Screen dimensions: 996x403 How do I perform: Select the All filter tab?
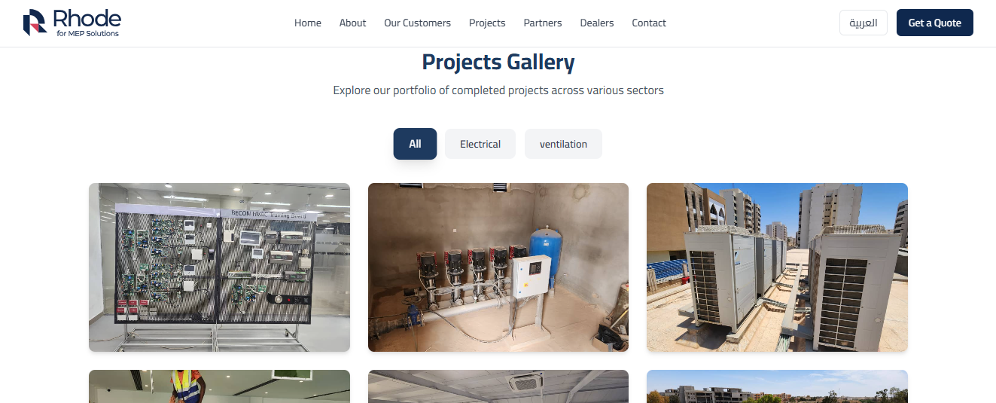(415, 144)
